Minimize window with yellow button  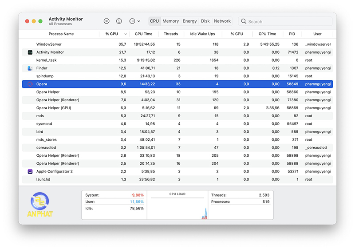click(x=34, y=21)
